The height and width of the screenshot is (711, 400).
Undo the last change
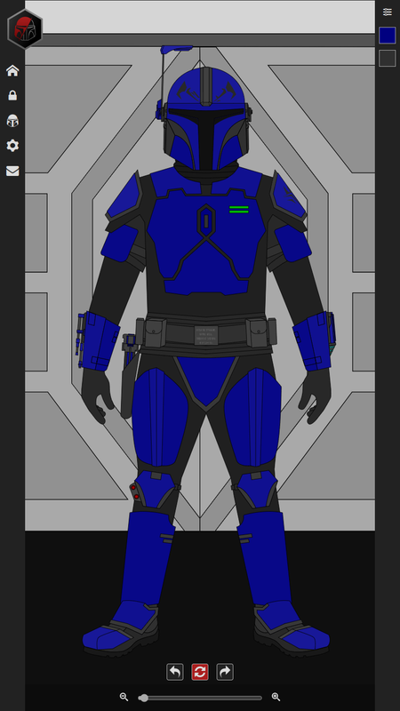coord(175,672)
